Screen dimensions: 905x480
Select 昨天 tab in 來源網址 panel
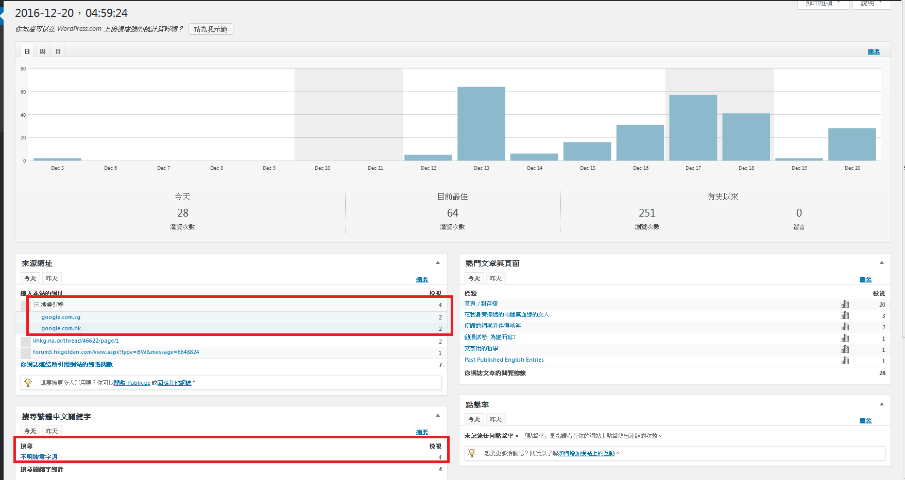pyautogui.click(x=52, y=278)
